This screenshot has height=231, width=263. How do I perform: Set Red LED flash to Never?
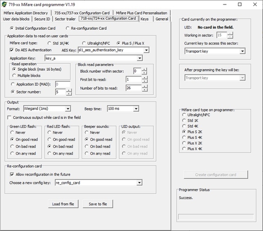pyautogui.click(x=55, y=133)
